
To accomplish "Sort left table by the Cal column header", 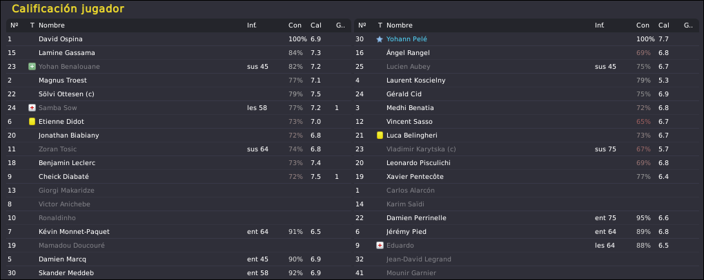I will tap(315, 25).
